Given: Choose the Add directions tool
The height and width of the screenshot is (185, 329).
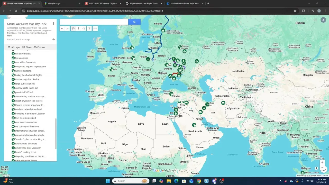Looking at the screenshot, I should click(89, 29).
